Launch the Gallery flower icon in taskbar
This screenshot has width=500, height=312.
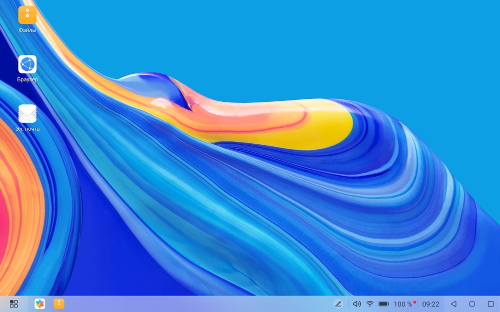[x=40, y=304]
